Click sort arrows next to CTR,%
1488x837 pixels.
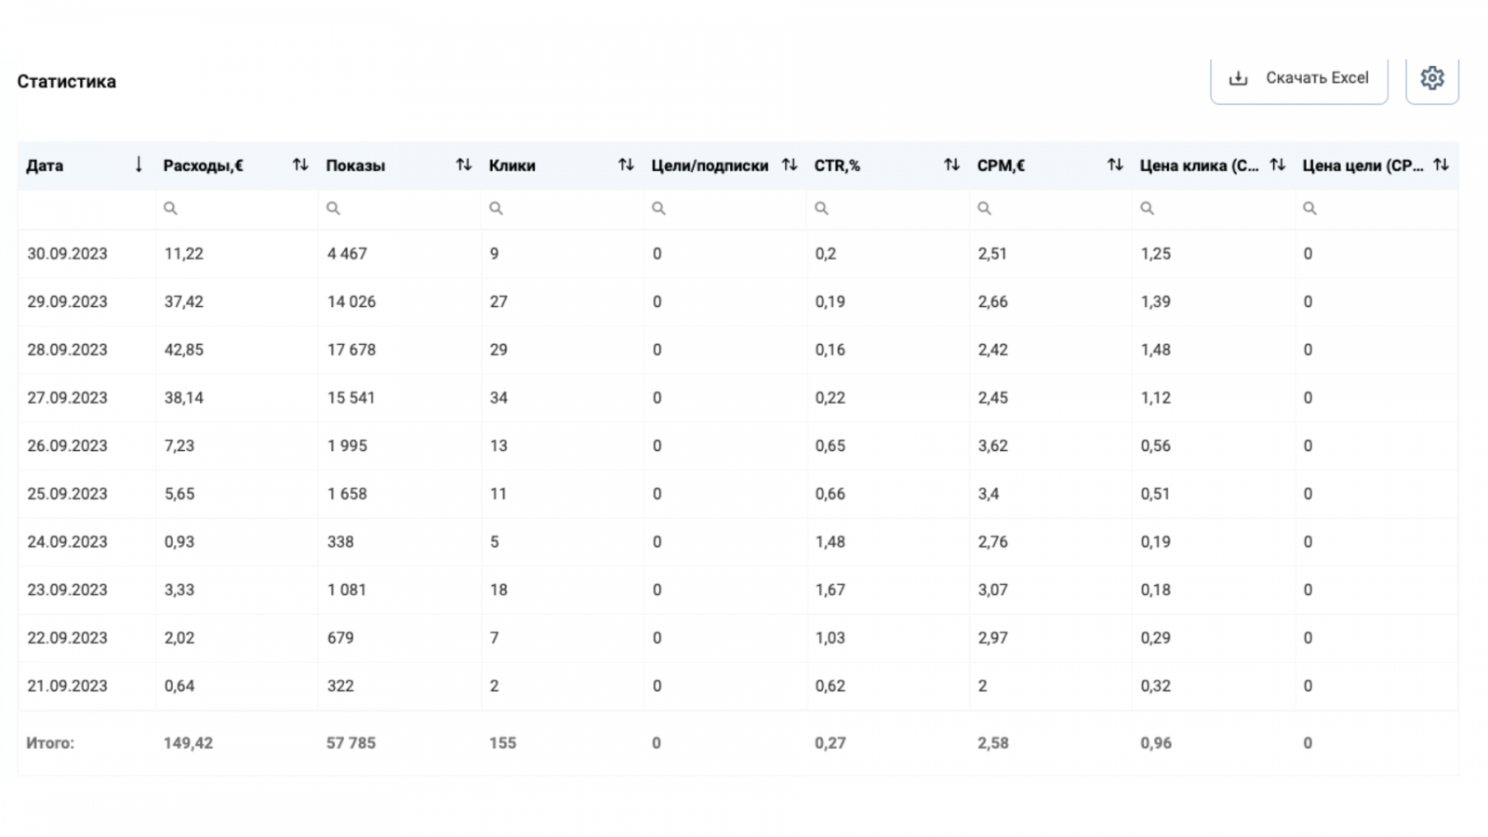(951, 165)
